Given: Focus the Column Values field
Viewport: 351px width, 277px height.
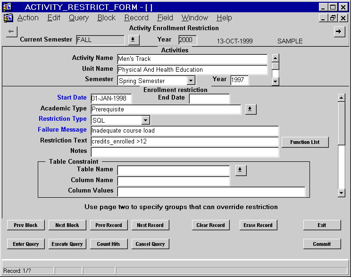Looking at the screenshot, I should (x=211, y=192).
